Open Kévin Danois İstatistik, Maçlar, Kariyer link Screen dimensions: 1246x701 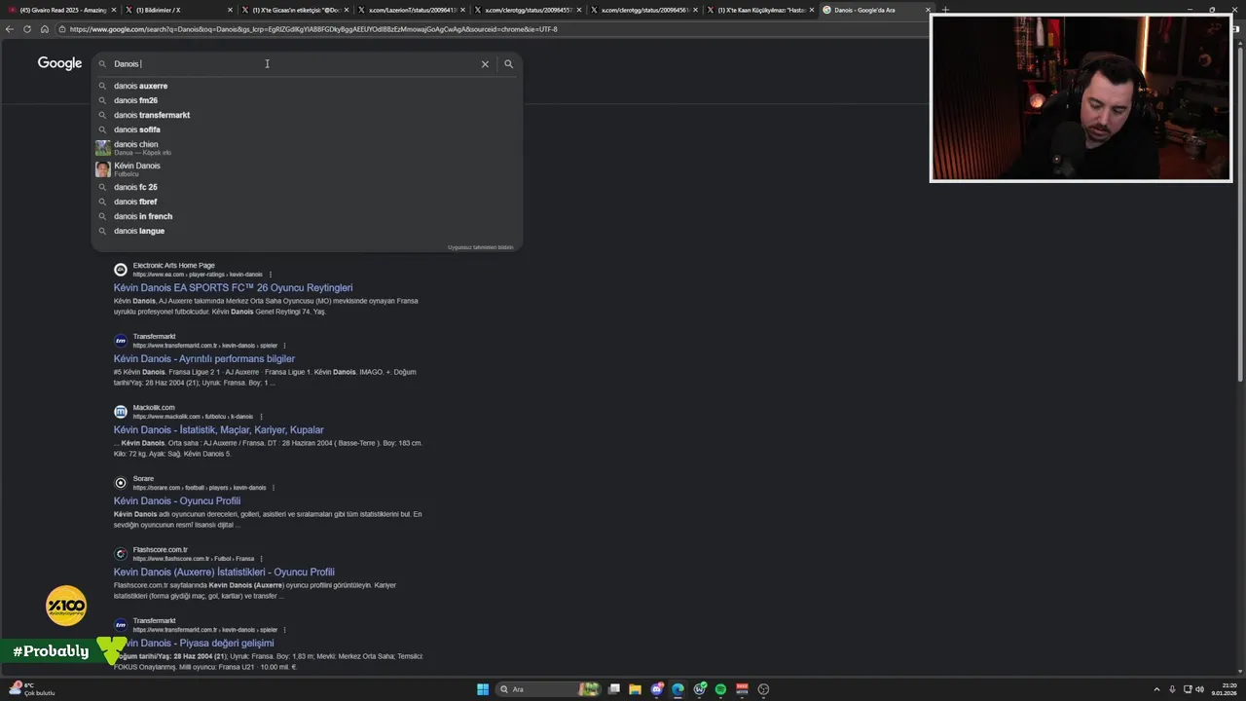218,430
